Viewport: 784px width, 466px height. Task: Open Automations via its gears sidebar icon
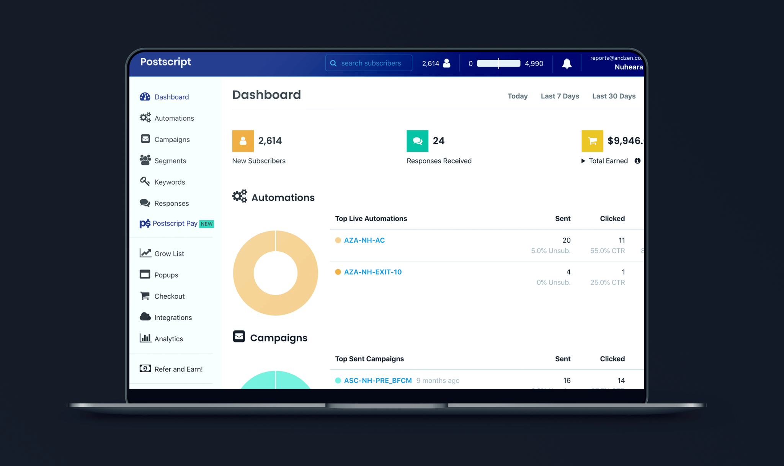point(145,118)
